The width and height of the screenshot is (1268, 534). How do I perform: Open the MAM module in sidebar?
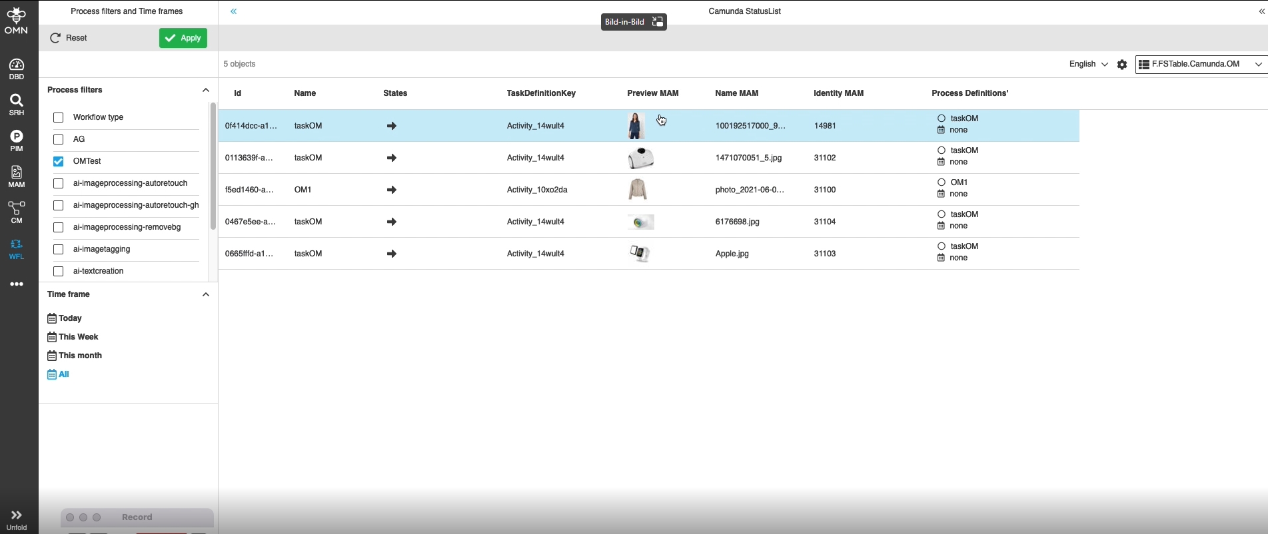coord(17,176)
